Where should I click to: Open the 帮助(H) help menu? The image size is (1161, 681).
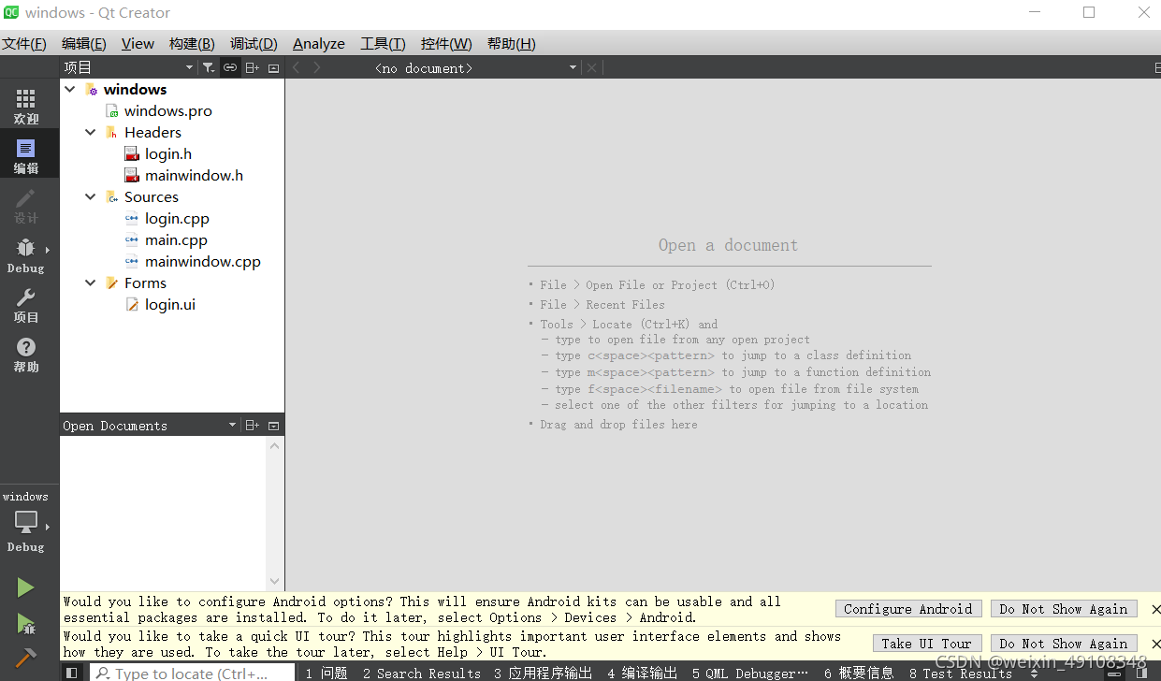(x=512, y=44)
